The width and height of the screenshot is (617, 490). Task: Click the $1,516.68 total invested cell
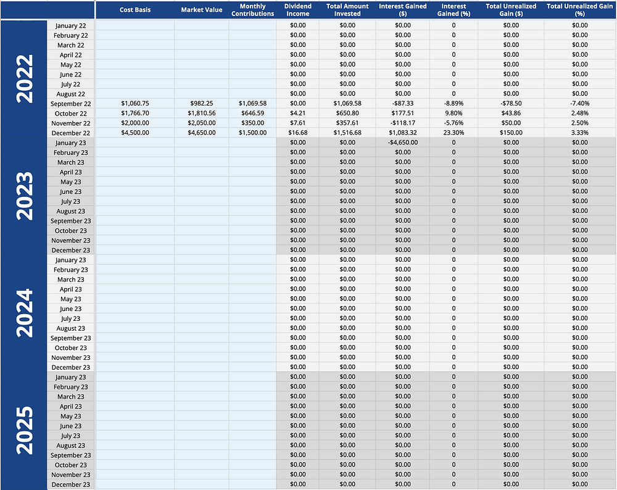[347, 133]
